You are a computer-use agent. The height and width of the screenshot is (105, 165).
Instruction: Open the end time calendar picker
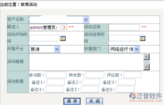pos(143,38)
